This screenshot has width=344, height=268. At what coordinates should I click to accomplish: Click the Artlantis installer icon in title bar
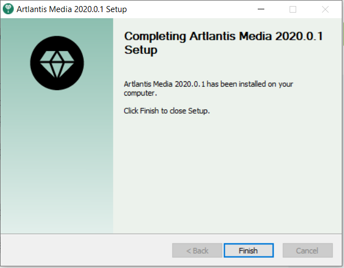point(8,9)
